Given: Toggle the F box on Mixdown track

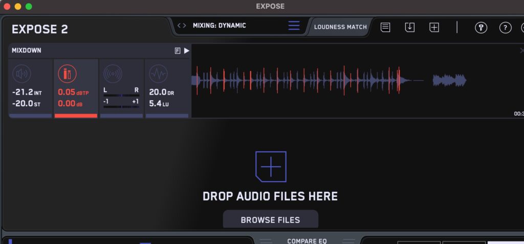Looking at the screenshot, I should [x=178, y=51].
